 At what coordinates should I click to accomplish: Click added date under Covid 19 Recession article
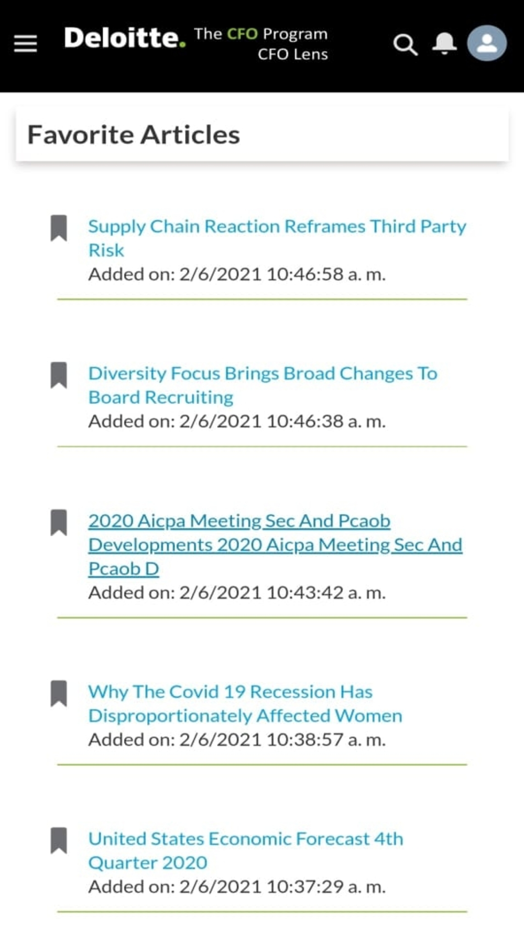[x=237, y=740]
